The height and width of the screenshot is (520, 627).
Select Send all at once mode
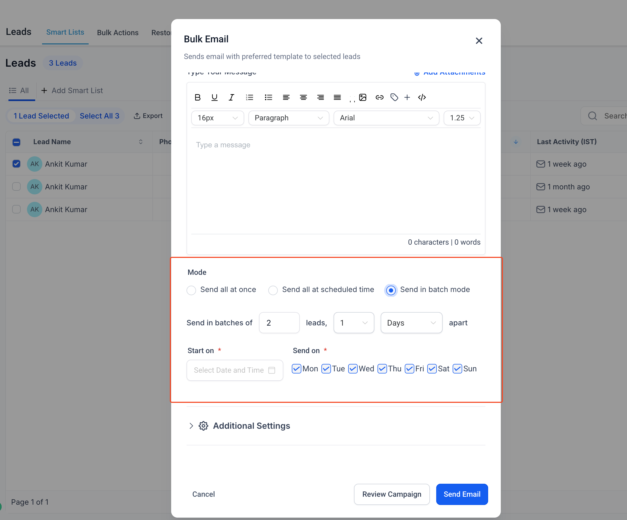click(191, 290)
